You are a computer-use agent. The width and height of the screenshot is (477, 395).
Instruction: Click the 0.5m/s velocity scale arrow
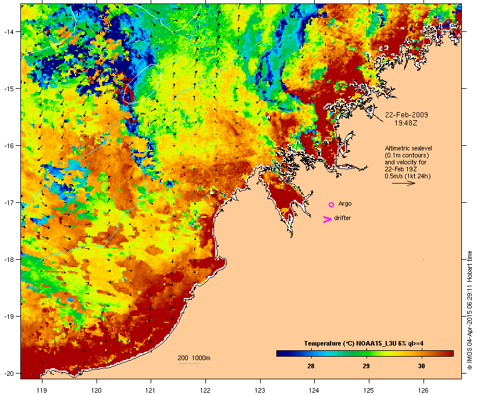coord(403,183)
